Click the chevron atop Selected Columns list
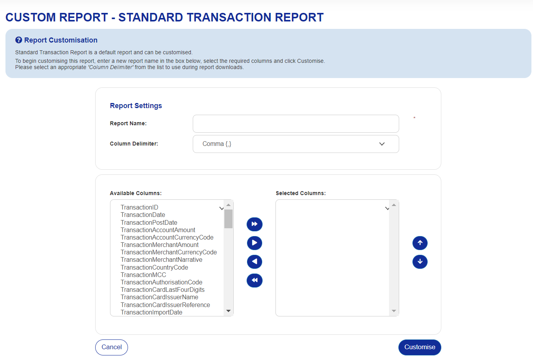This screenshot has height=357, width=533. click(387, 208)
